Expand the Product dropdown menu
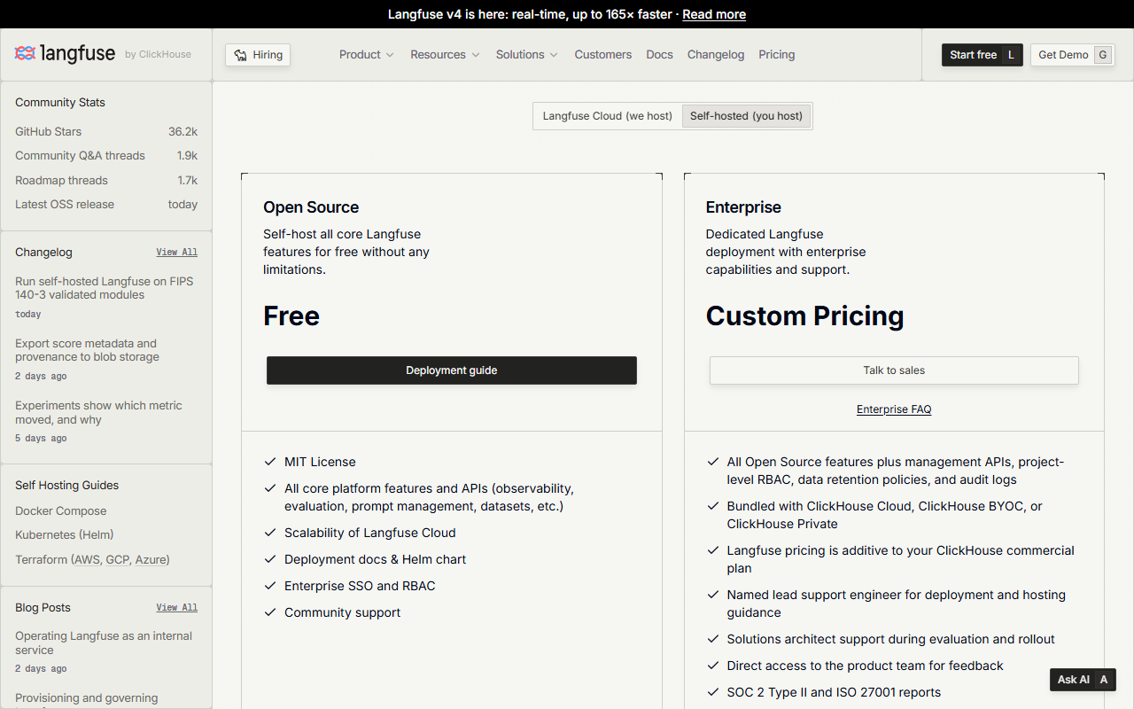1134x709 pixels. 366,55
